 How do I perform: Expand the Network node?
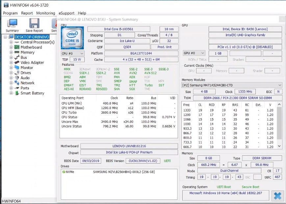pyautogui.click(x=11, y=83)
